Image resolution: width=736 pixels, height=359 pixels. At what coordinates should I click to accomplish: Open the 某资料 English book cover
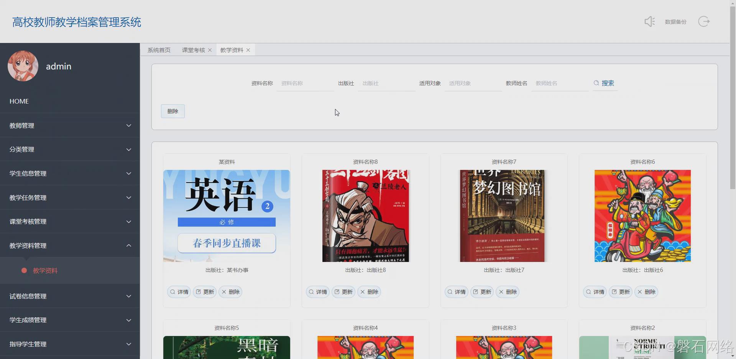click(x=227, y=216)
